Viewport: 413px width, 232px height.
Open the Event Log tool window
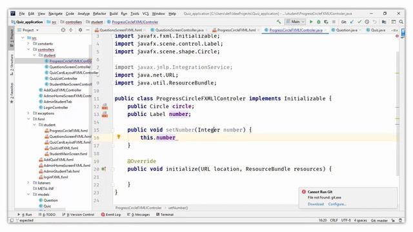click(111, 215)
